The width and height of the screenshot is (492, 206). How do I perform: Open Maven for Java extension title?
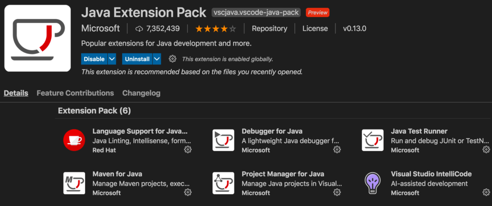117,174
